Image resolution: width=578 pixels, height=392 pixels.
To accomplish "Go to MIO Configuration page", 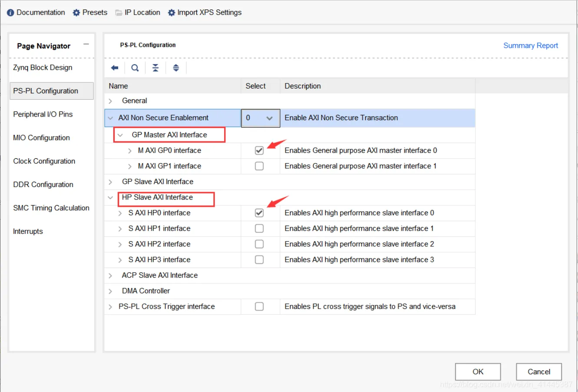I will [41, 138].
